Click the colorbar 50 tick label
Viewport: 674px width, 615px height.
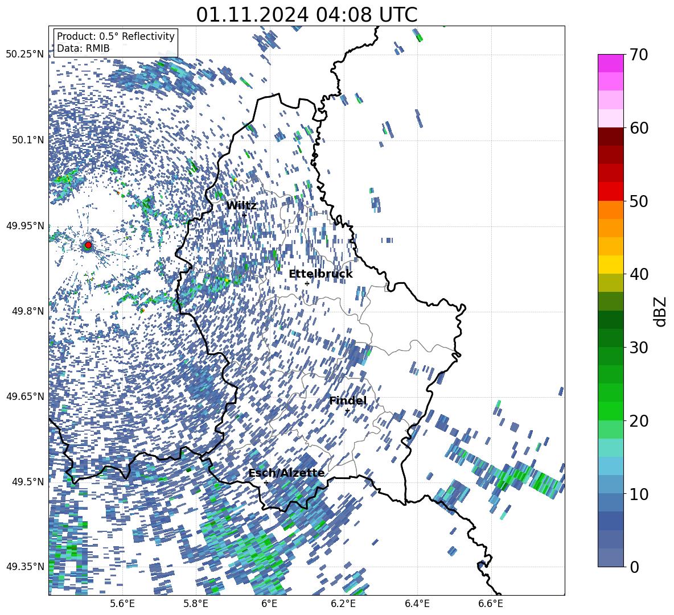(639, 201)
